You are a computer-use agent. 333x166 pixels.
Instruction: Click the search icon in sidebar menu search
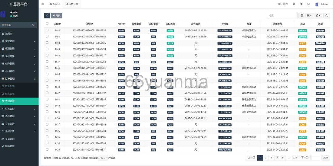pos(33,25)
